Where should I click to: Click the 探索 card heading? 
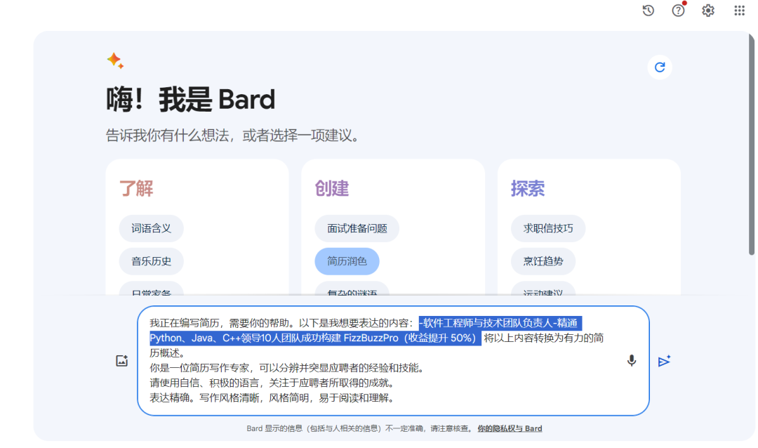coord(528,189)
